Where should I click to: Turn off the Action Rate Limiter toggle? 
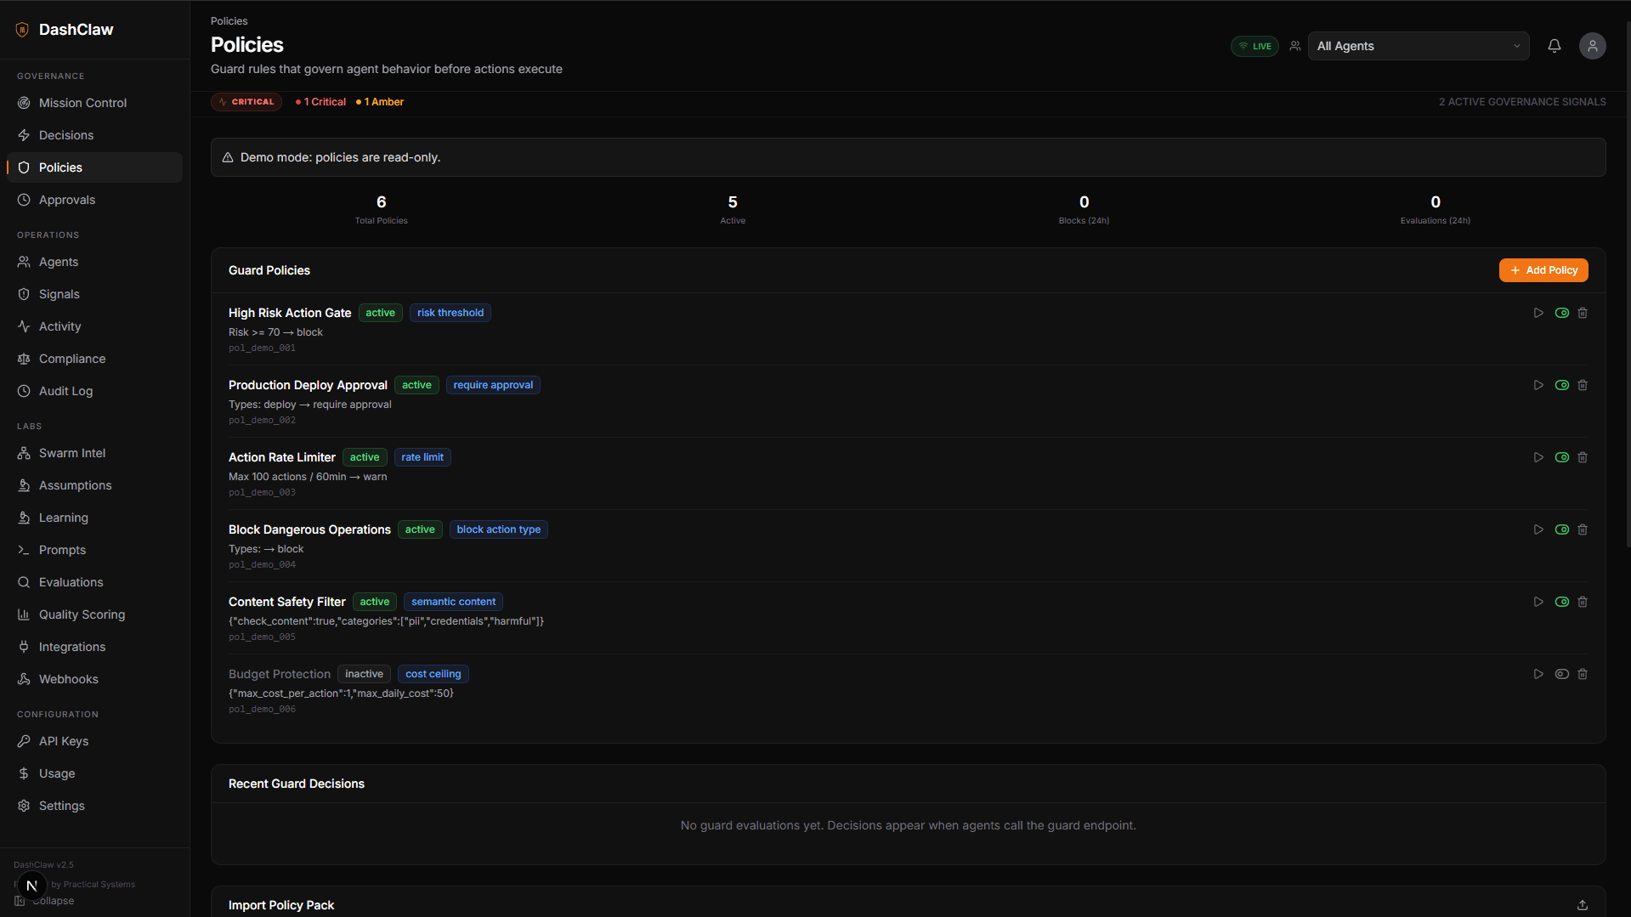pos(1562,457)
